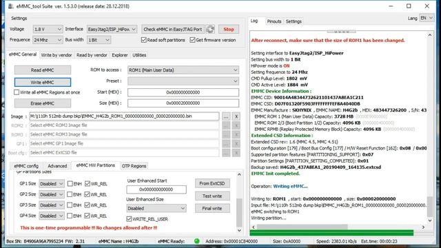The image size is (441, 248).
Task: Clear the GP1 image file with X
Action: tap(236, 144)
